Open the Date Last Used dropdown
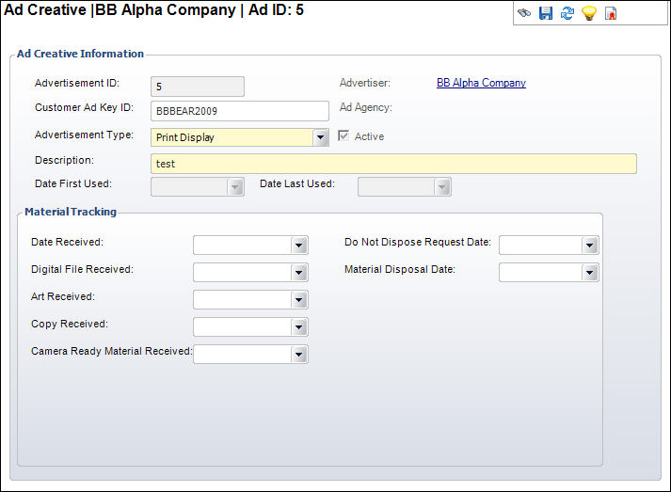 click(442, 187)
